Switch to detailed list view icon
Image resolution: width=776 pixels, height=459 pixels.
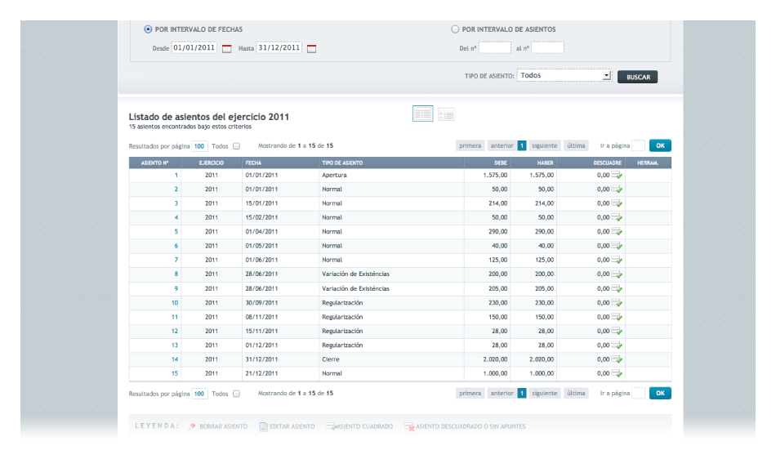446,114
